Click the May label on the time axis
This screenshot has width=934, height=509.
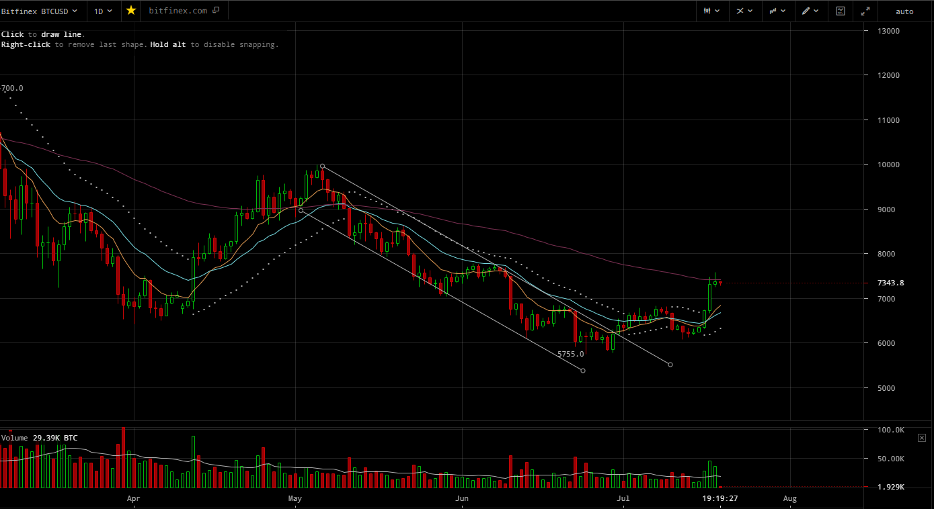tap(295, 498)
